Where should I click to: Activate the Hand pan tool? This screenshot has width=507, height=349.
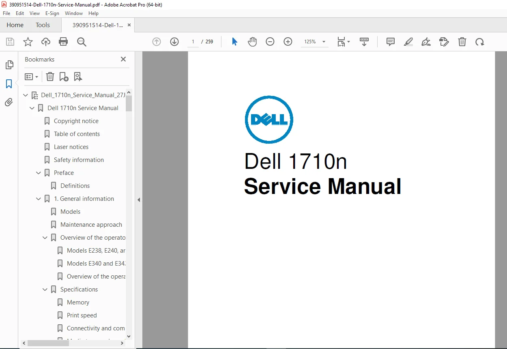point(252,42)
